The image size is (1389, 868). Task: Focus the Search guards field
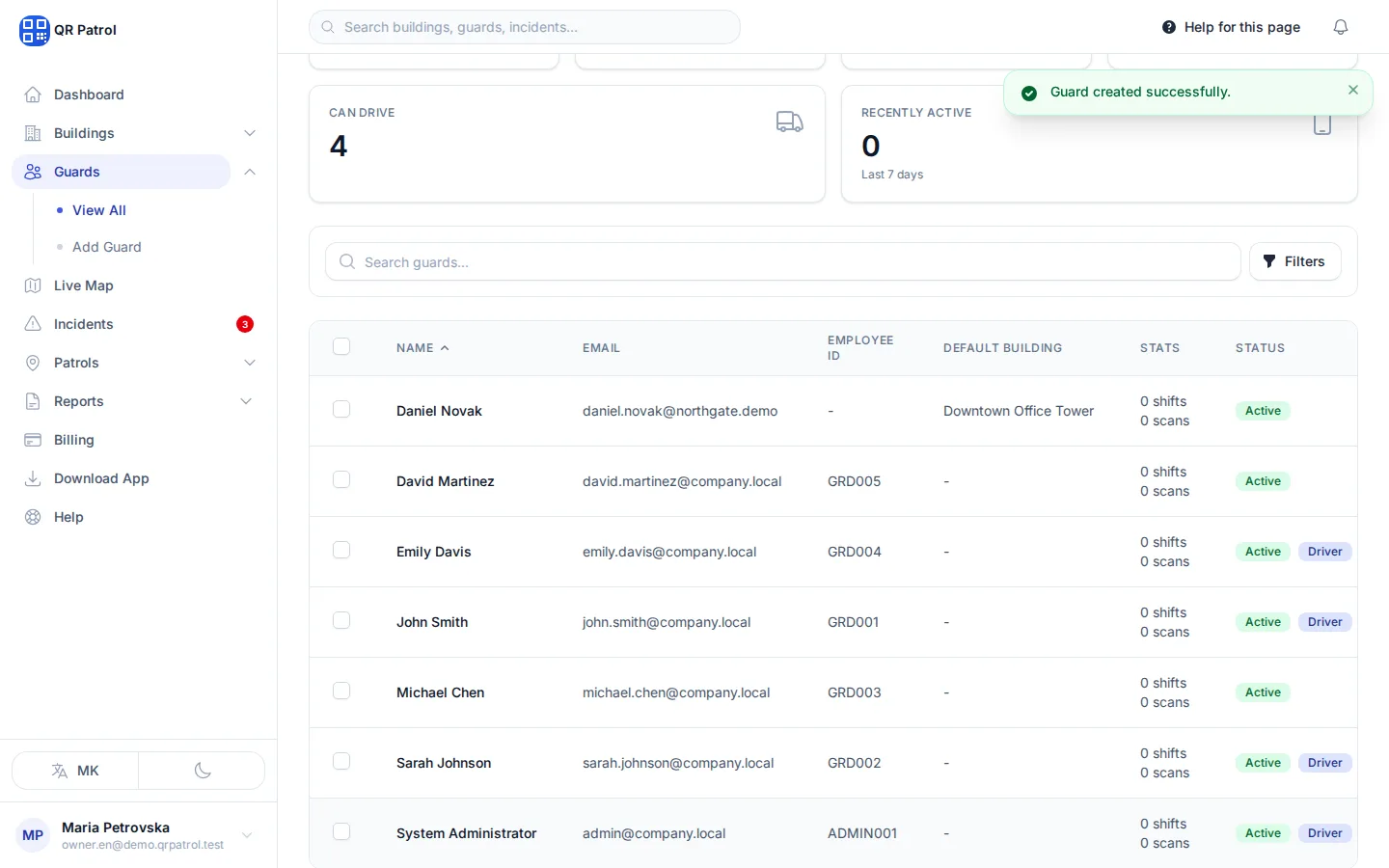(782, 261)
